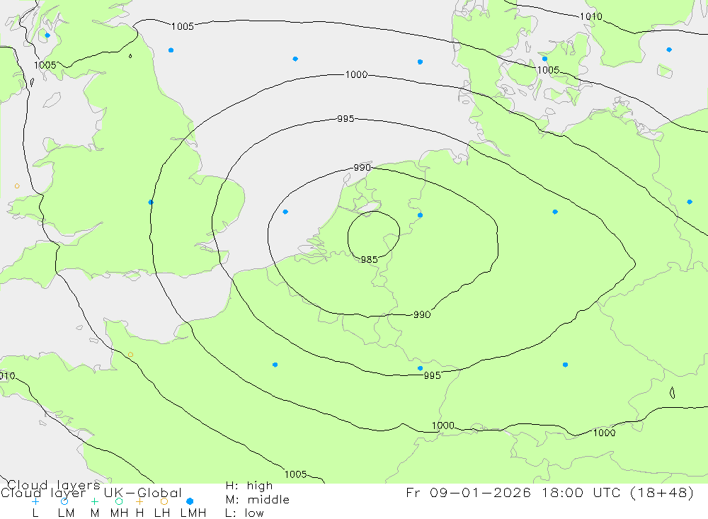
Task: Click the orange plus H legend symbol
Action: (x=139, y=501)
